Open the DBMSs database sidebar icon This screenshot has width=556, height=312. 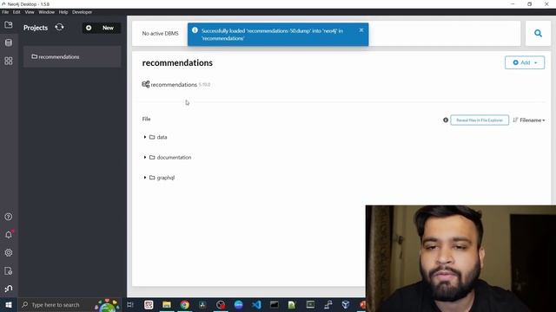(9, 42)
